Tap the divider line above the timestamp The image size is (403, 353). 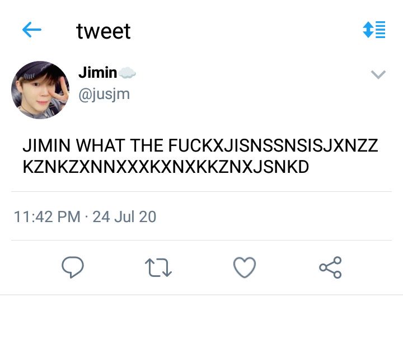click(201, 191)
